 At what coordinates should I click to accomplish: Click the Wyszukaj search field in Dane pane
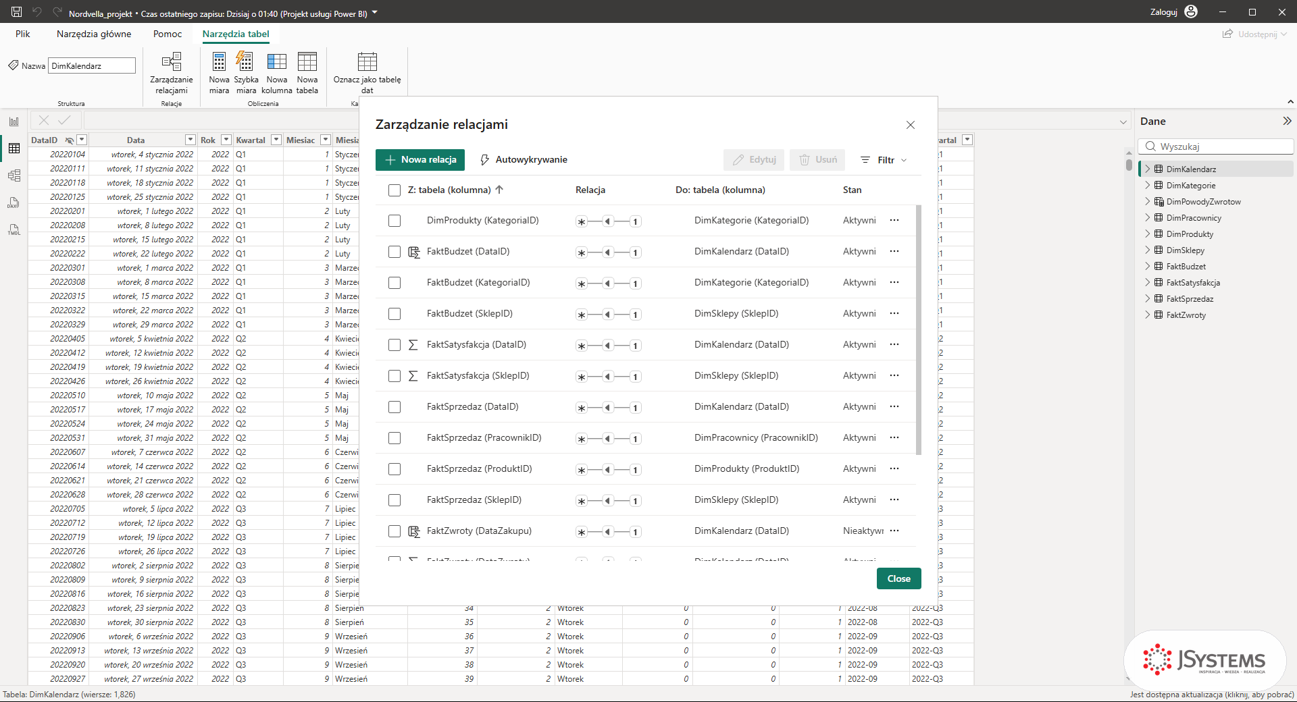tap(1216, 146)
